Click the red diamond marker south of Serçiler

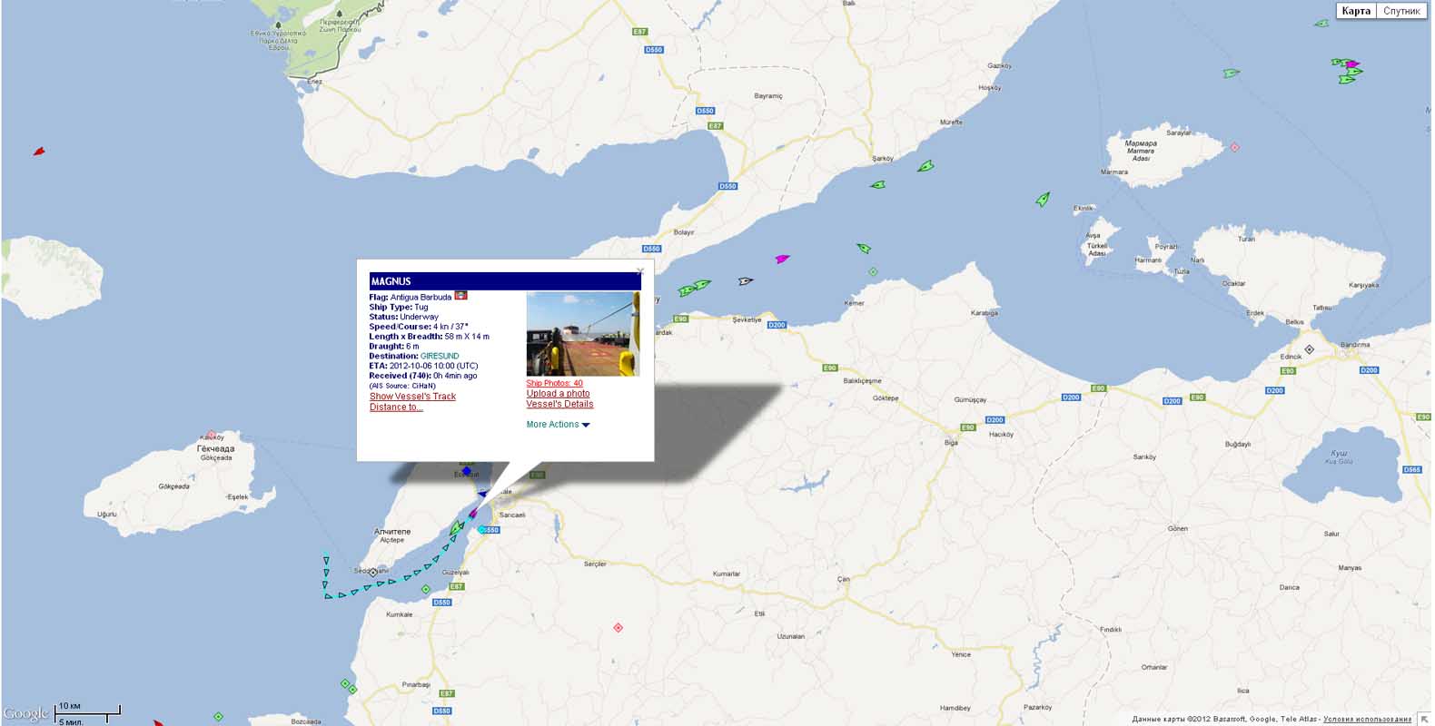619,628
